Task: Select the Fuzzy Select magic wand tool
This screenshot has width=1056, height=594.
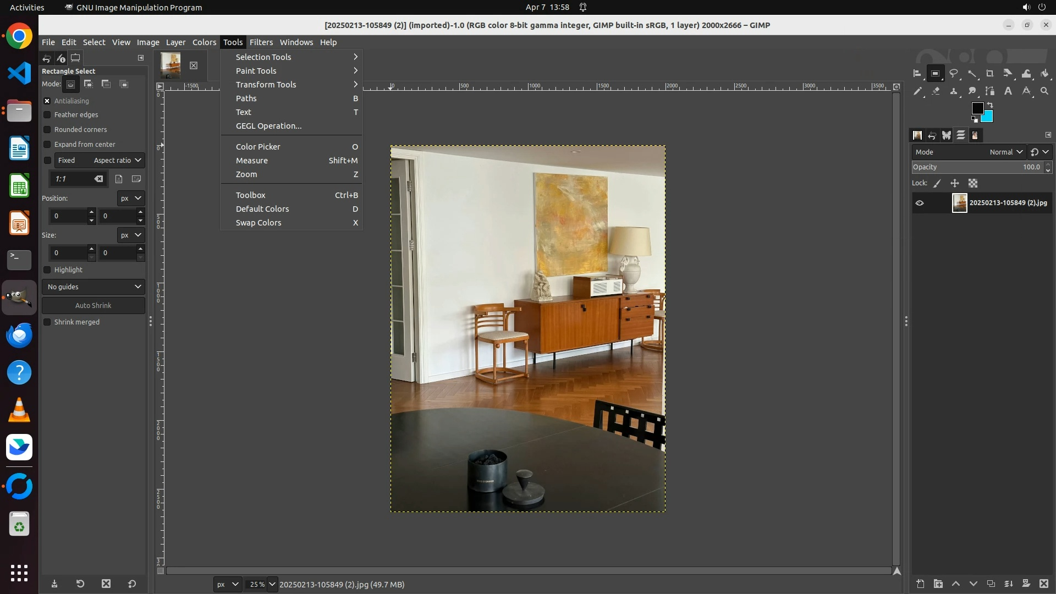Action: pyautogui.click(x=972, y=73)
